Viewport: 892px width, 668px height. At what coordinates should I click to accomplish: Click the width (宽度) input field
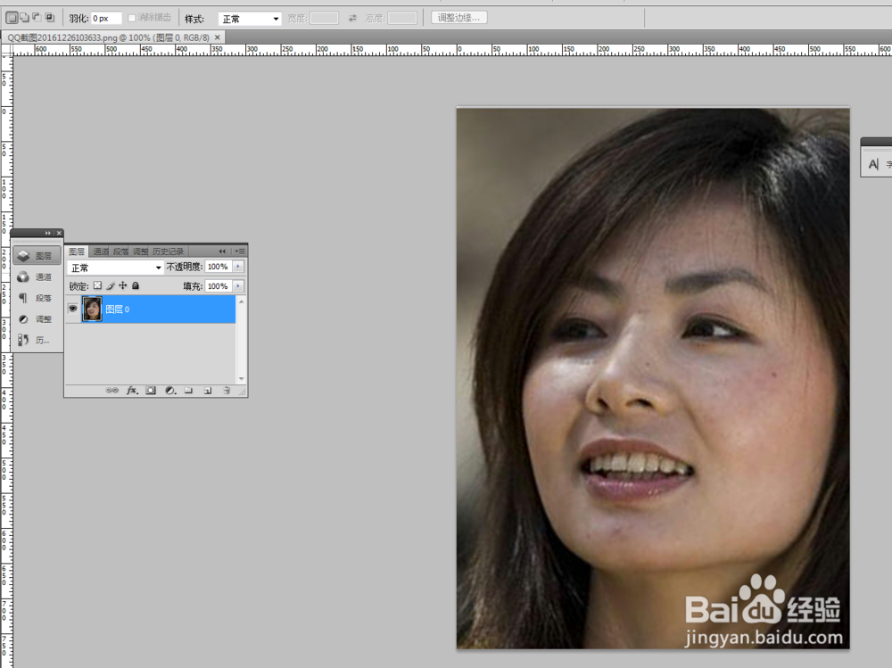coord(325,18)
